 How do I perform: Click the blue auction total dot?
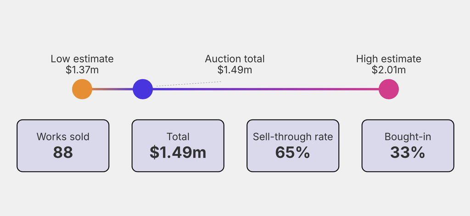(143, 89)
